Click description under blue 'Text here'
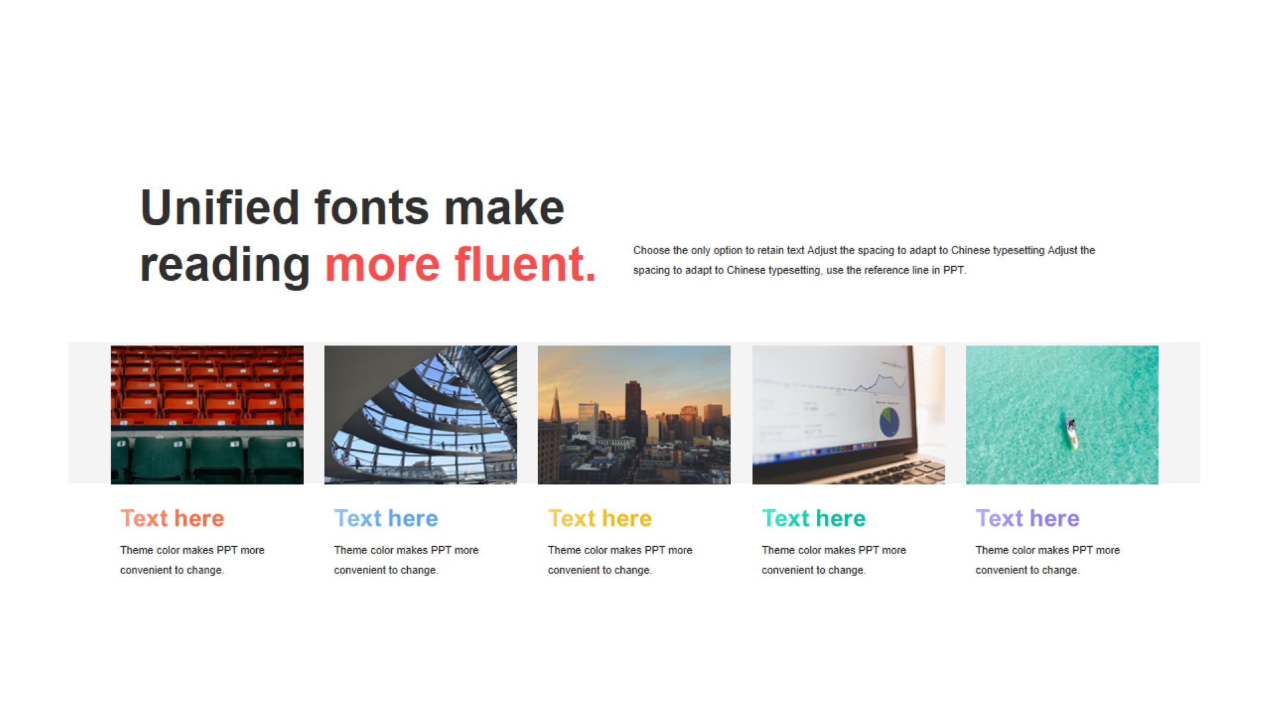Viewport: 1271px width, 715px height. [406, 560]
